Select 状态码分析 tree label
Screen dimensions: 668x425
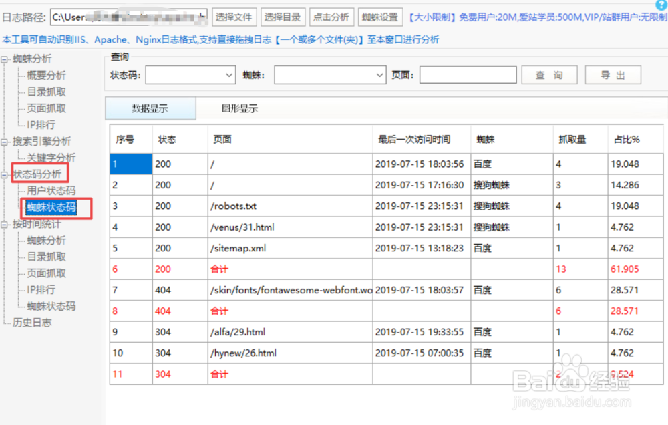point(37,174)
